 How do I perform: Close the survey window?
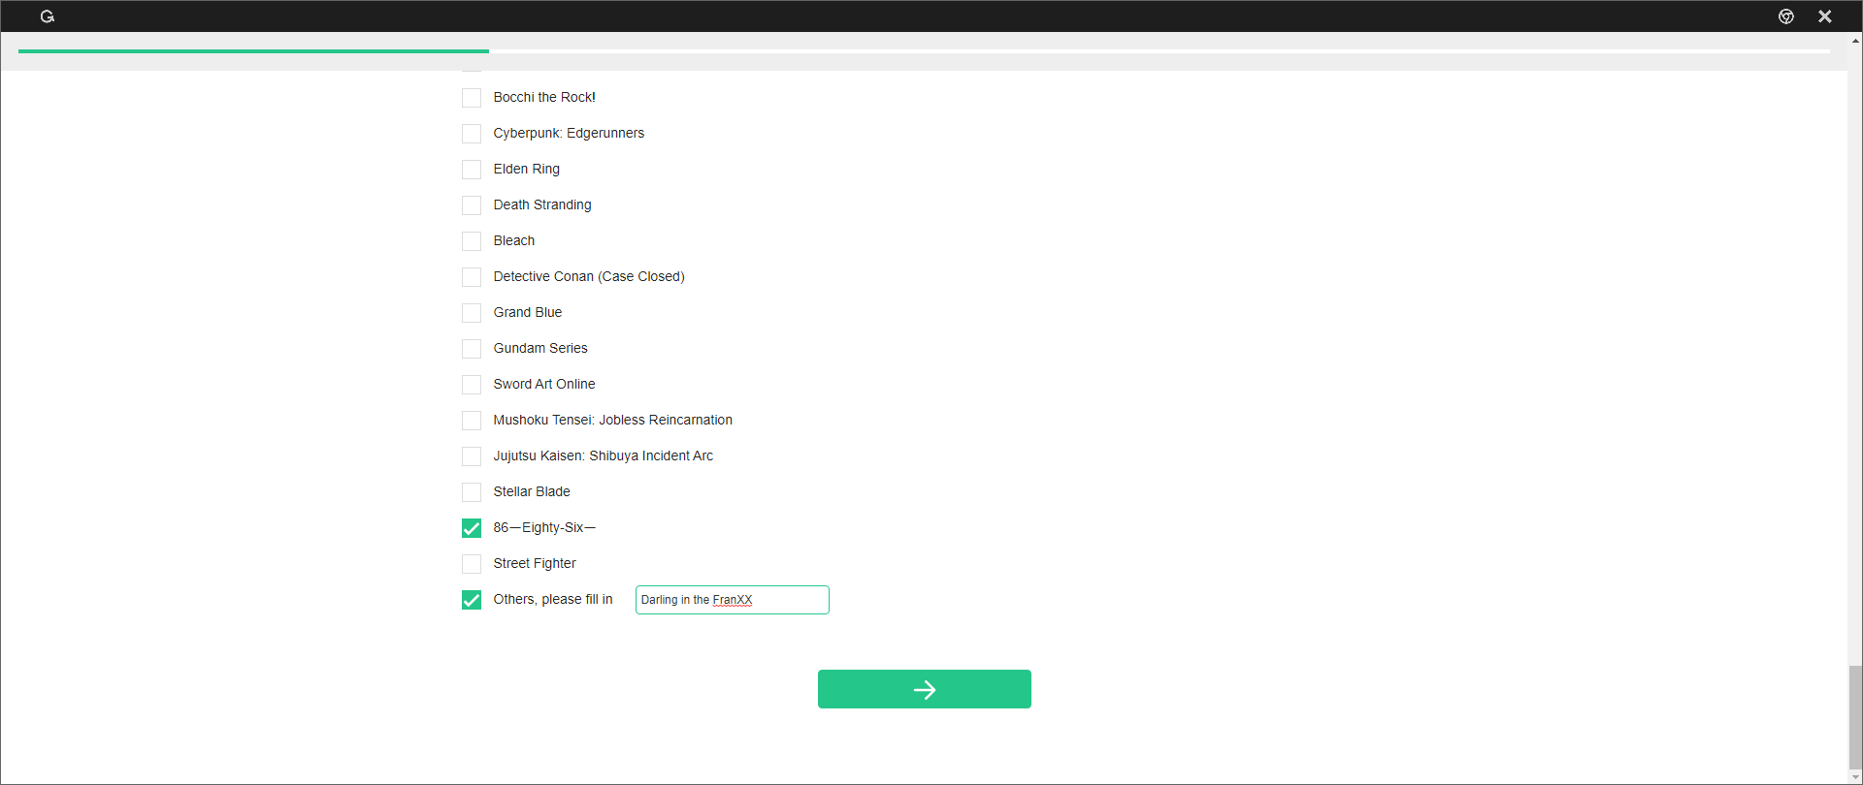coord(1825,16)
